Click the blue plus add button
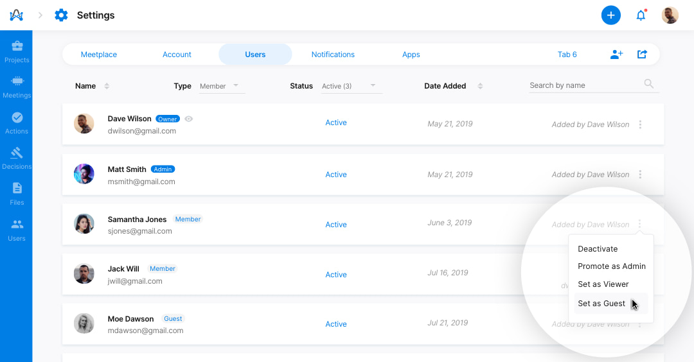The image size is (694, 362). coord(611,15)
